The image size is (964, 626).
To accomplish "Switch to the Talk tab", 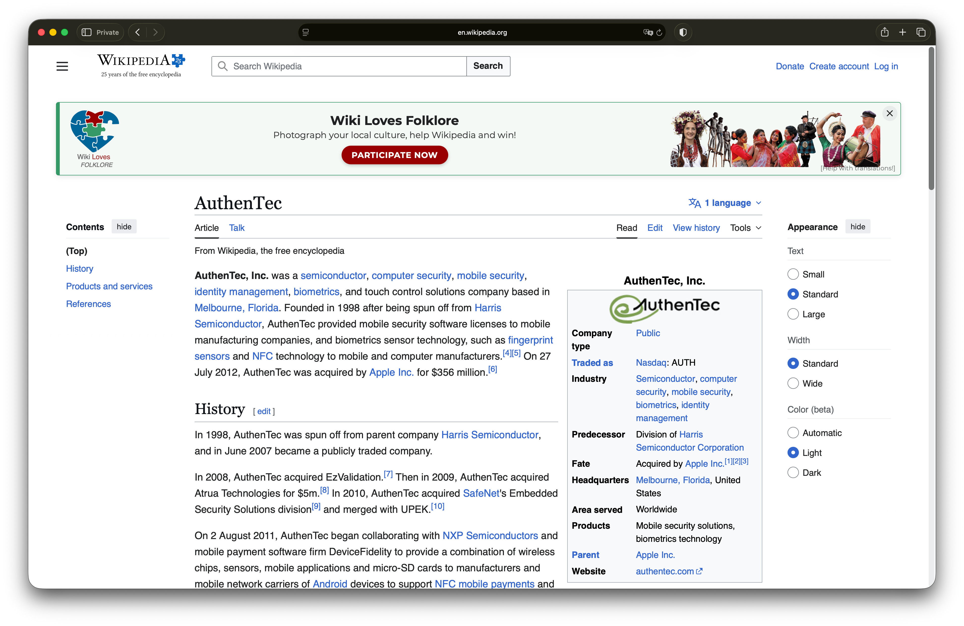I will (x=236, y=228).
